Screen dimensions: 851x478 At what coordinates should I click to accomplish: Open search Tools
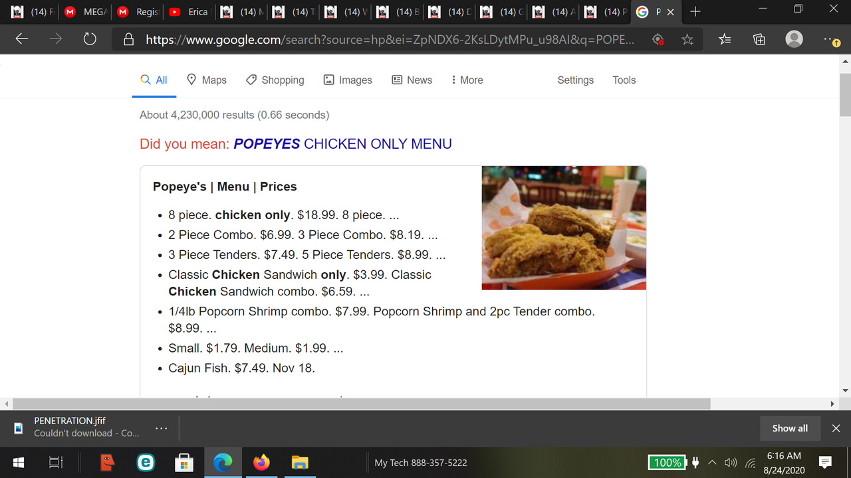click(624, 80)
